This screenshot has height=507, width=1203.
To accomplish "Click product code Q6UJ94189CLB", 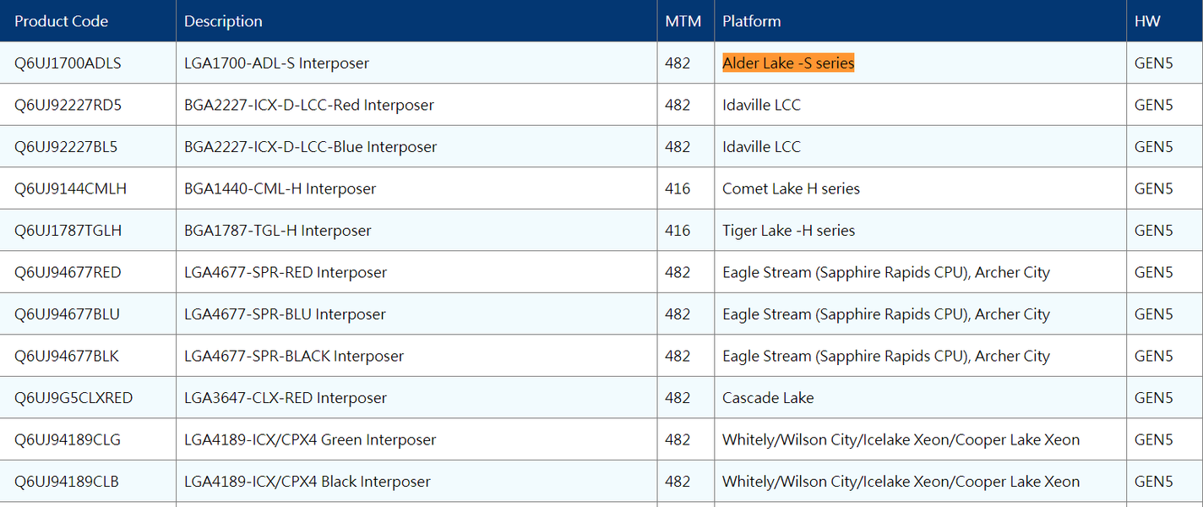I will tap(67, 482).
